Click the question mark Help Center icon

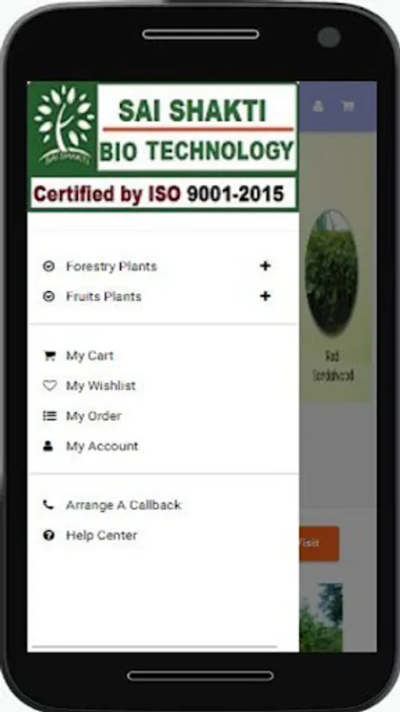click(x=48, y=535)
